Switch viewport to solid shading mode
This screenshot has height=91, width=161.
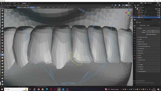(x=127, y=5)
